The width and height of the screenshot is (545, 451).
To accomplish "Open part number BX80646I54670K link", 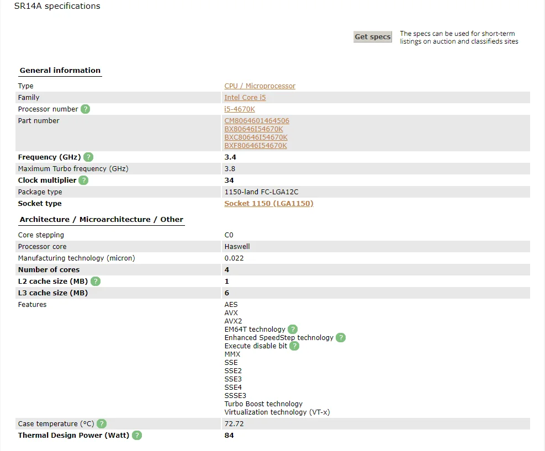I will (254, 129).
